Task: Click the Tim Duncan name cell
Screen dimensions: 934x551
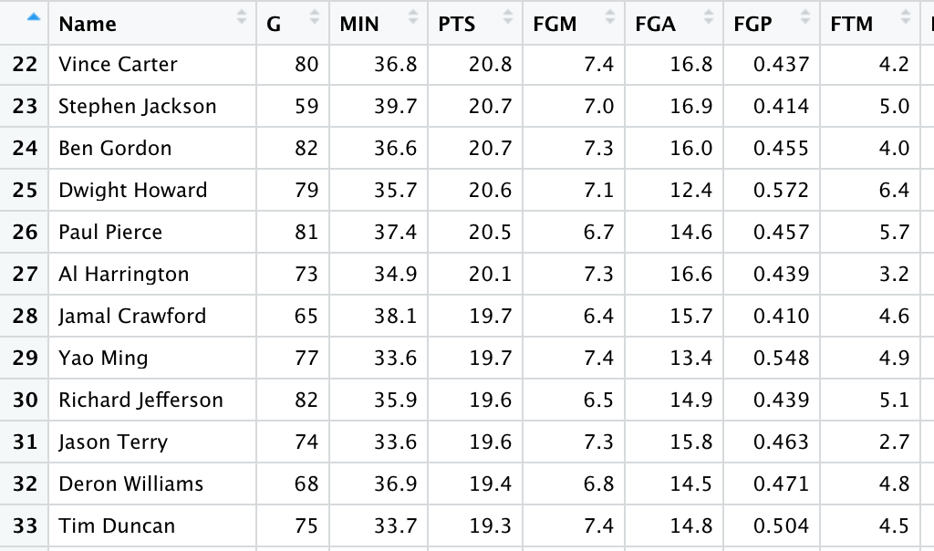Action: 117,526
